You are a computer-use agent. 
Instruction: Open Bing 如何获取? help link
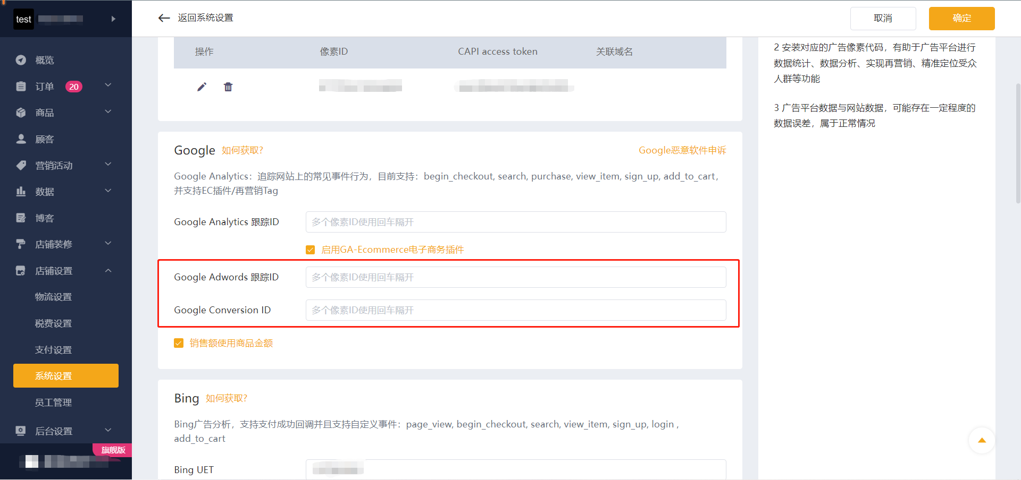(227, 398)
